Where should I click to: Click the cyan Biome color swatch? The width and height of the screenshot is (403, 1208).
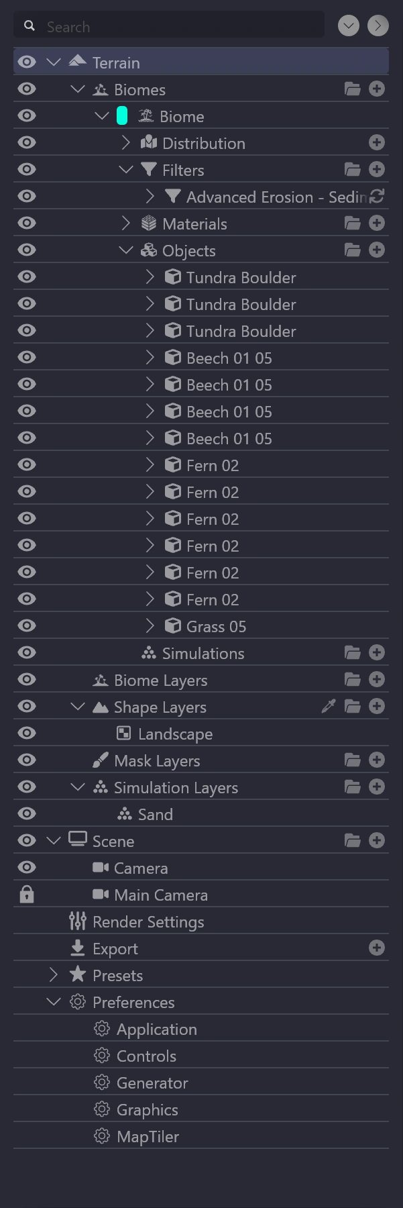pos(122,116)
